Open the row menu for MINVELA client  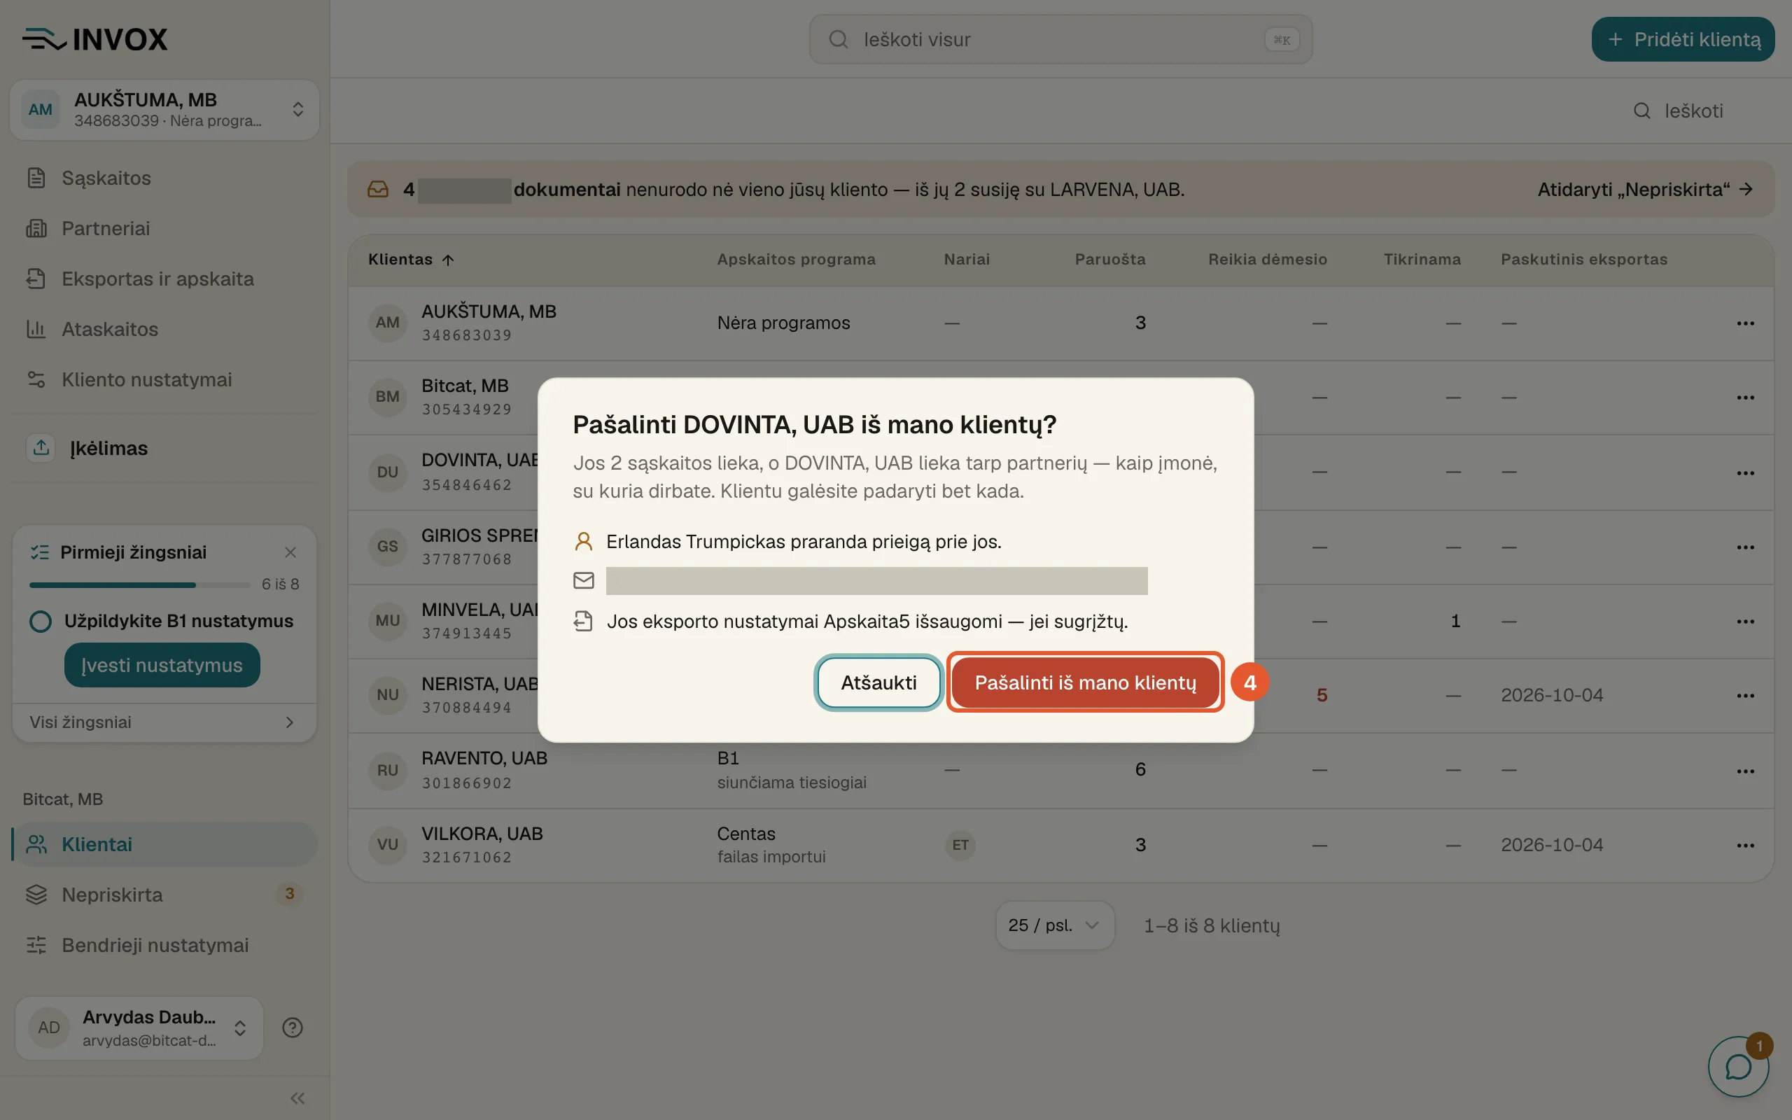pos(1745,621)
